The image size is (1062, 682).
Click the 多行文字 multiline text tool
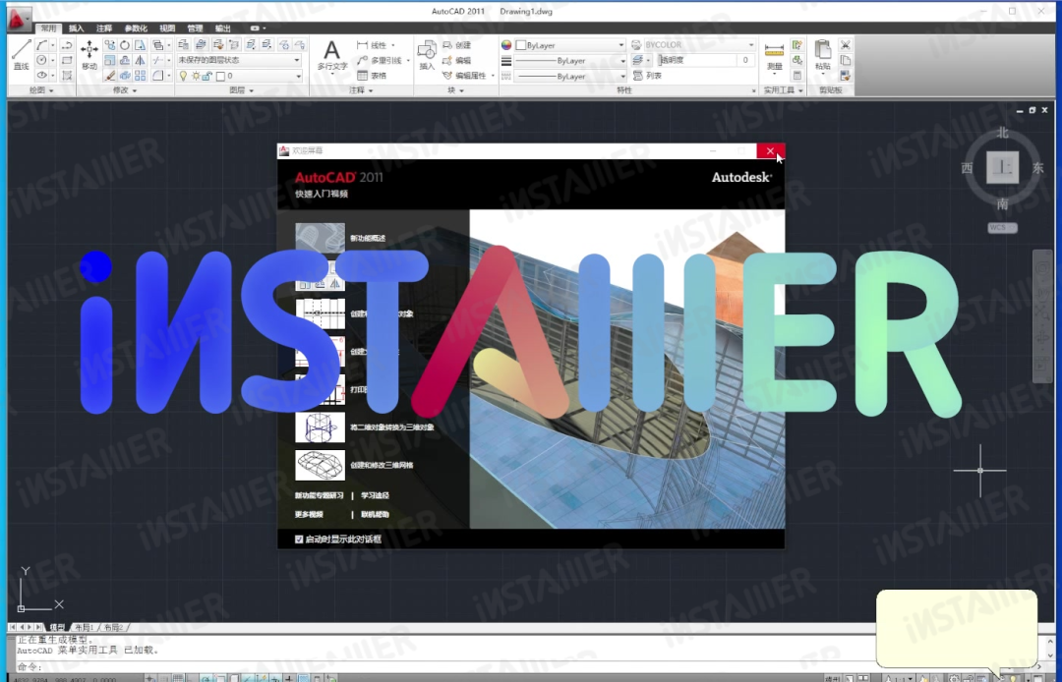332,55
